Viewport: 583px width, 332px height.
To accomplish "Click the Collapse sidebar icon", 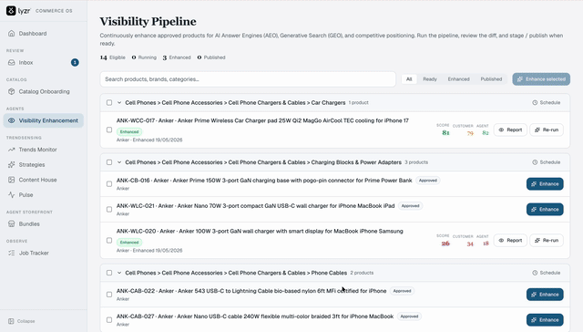I will click(x=11, y=321).
